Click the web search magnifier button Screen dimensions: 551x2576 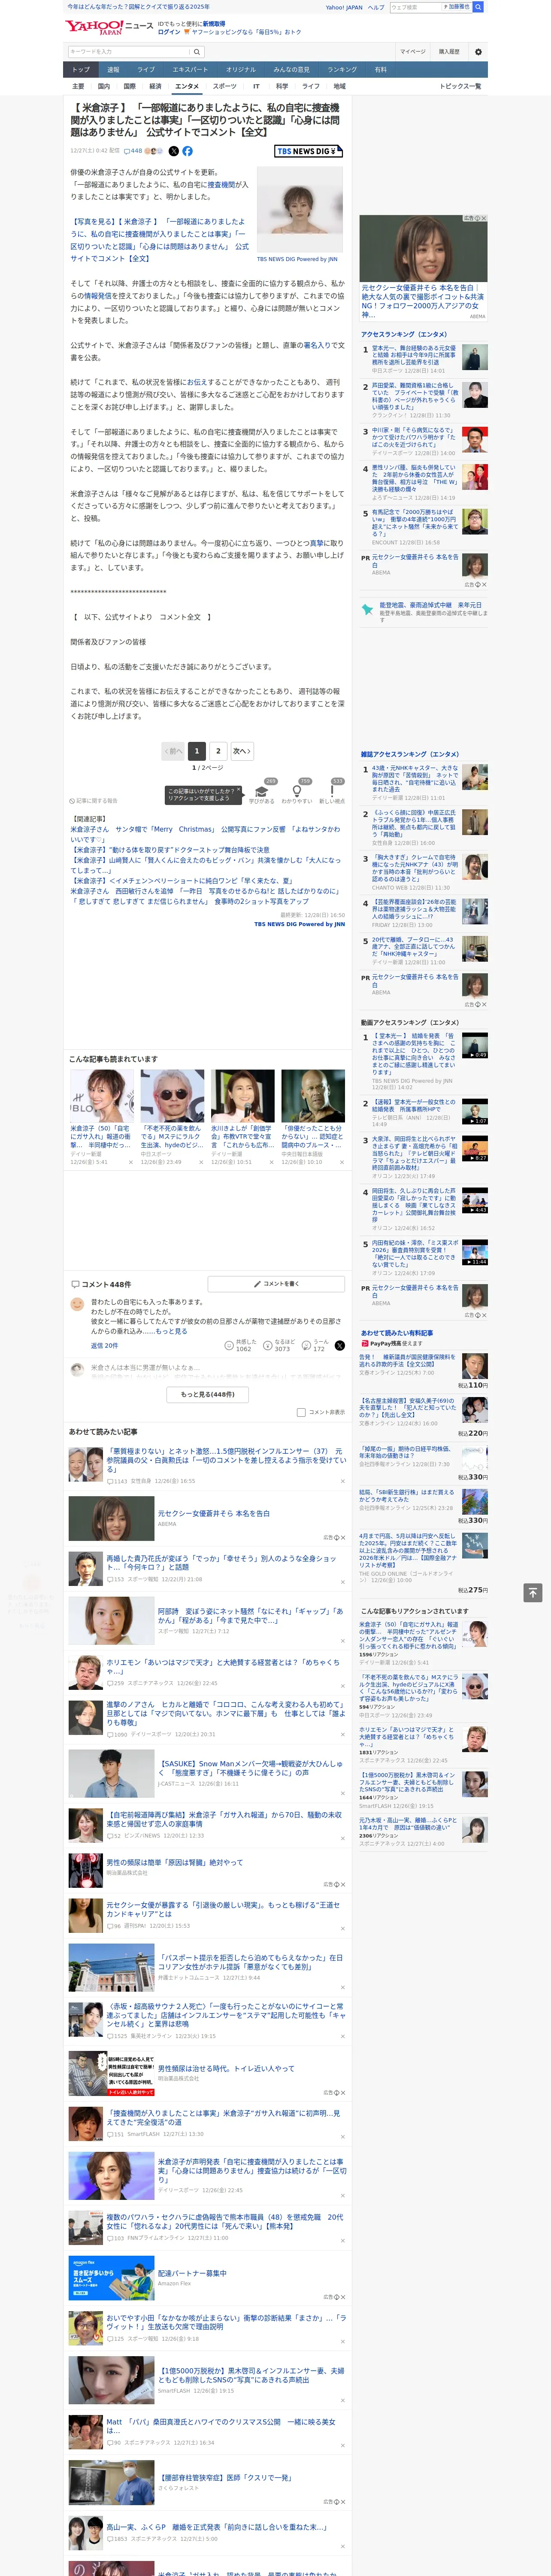click(478, 7)
